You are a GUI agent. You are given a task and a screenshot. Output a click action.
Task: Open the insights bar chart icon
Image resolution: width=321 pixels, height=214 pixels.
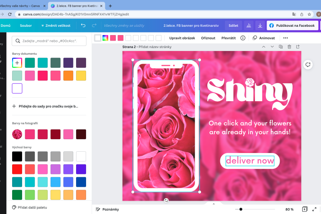coord(249,25)
